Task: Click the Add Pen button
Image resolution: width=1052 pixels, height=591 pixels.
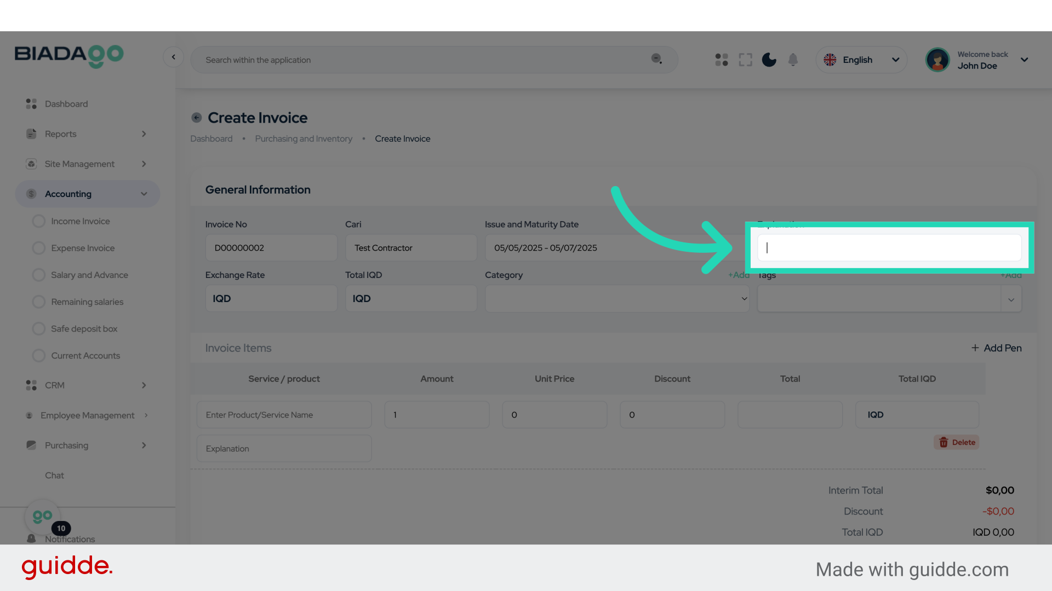Action: click(x=996, y=348)
